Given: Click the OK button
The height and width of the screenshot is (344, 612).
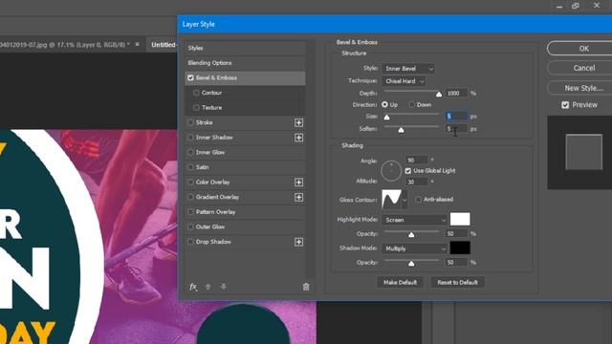Looking at the screenshot, I should (583, 49).
